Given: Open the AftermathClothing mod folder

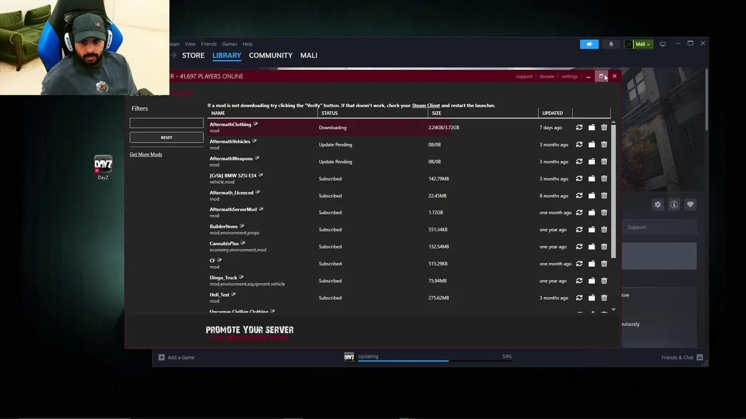Looking at the screenshot, I should (x=592, y=127).
